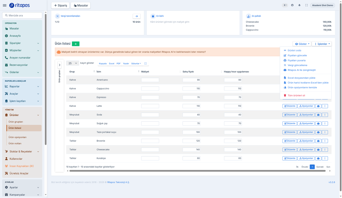342x198 pixels.
Task: Open the records-per-page dropdown showing 25
Action: coord(72,63)
